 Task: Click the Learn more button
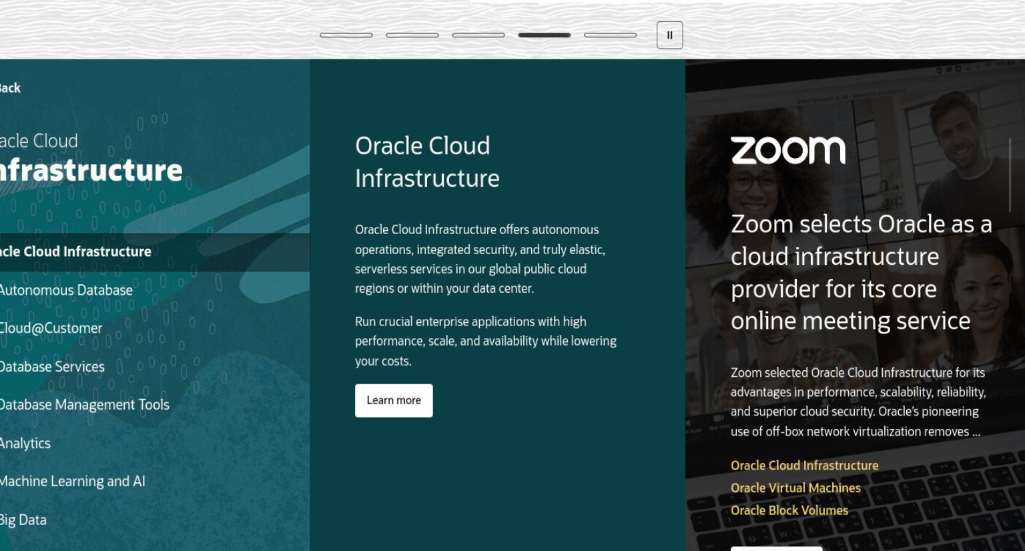pos(394,401)
